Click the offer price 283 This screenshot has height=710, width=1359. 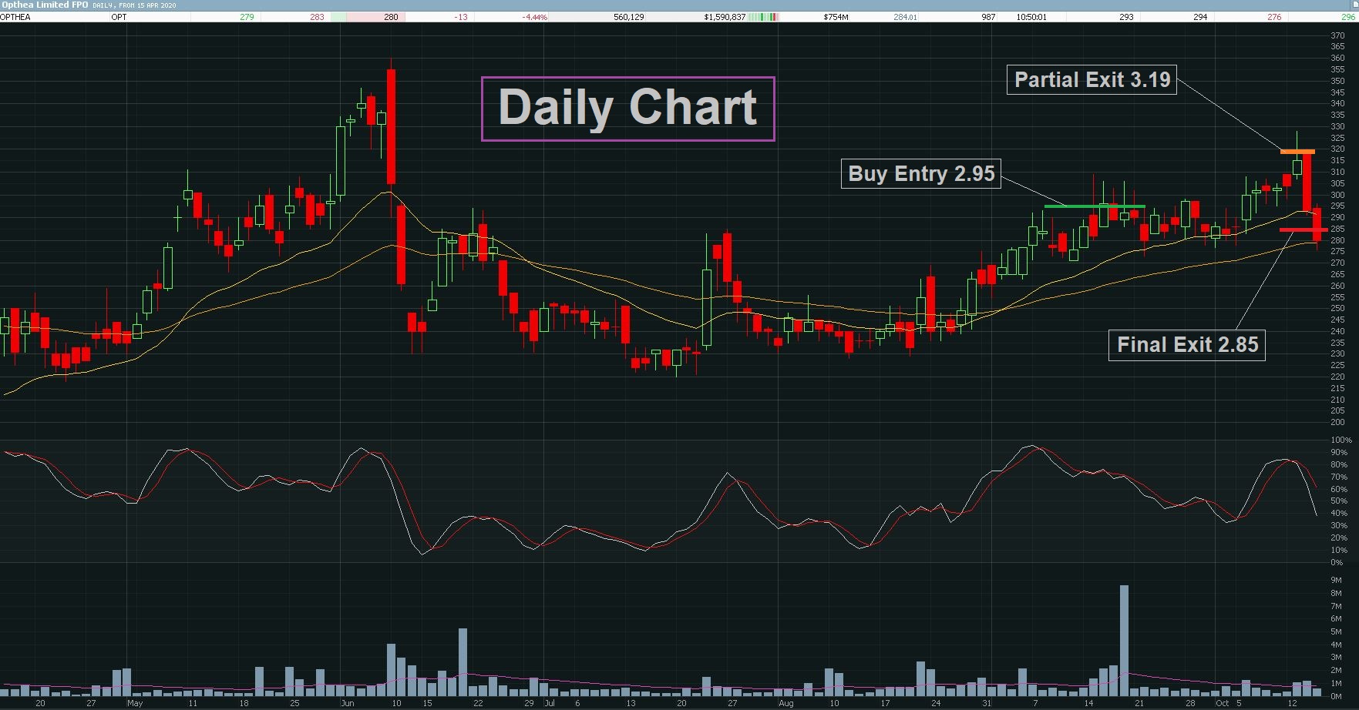(317, 17)
